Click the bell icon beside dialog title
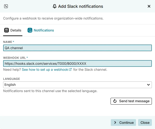Screen dimensions: 155x129 (x=54, y=6)
